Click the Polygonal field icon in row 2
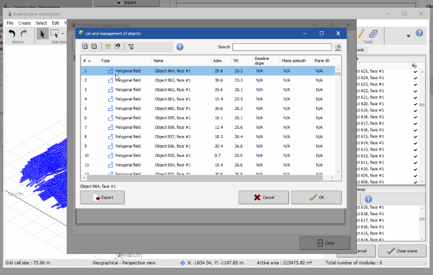 point(111,80)
